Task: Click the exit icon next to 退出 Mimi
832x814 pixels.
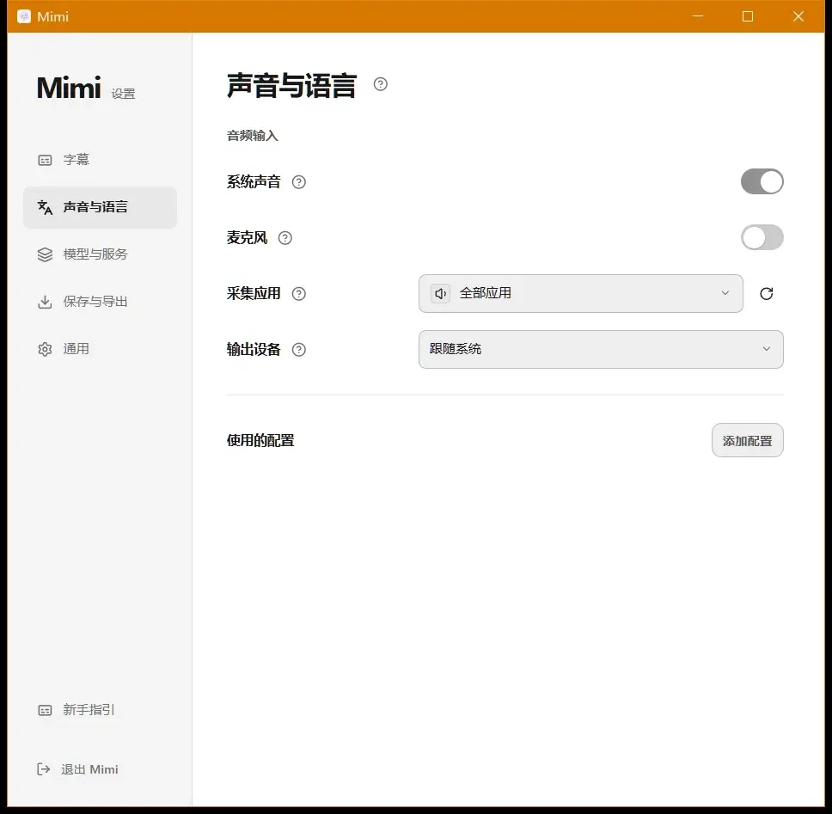Action: [x=44, y=769]
